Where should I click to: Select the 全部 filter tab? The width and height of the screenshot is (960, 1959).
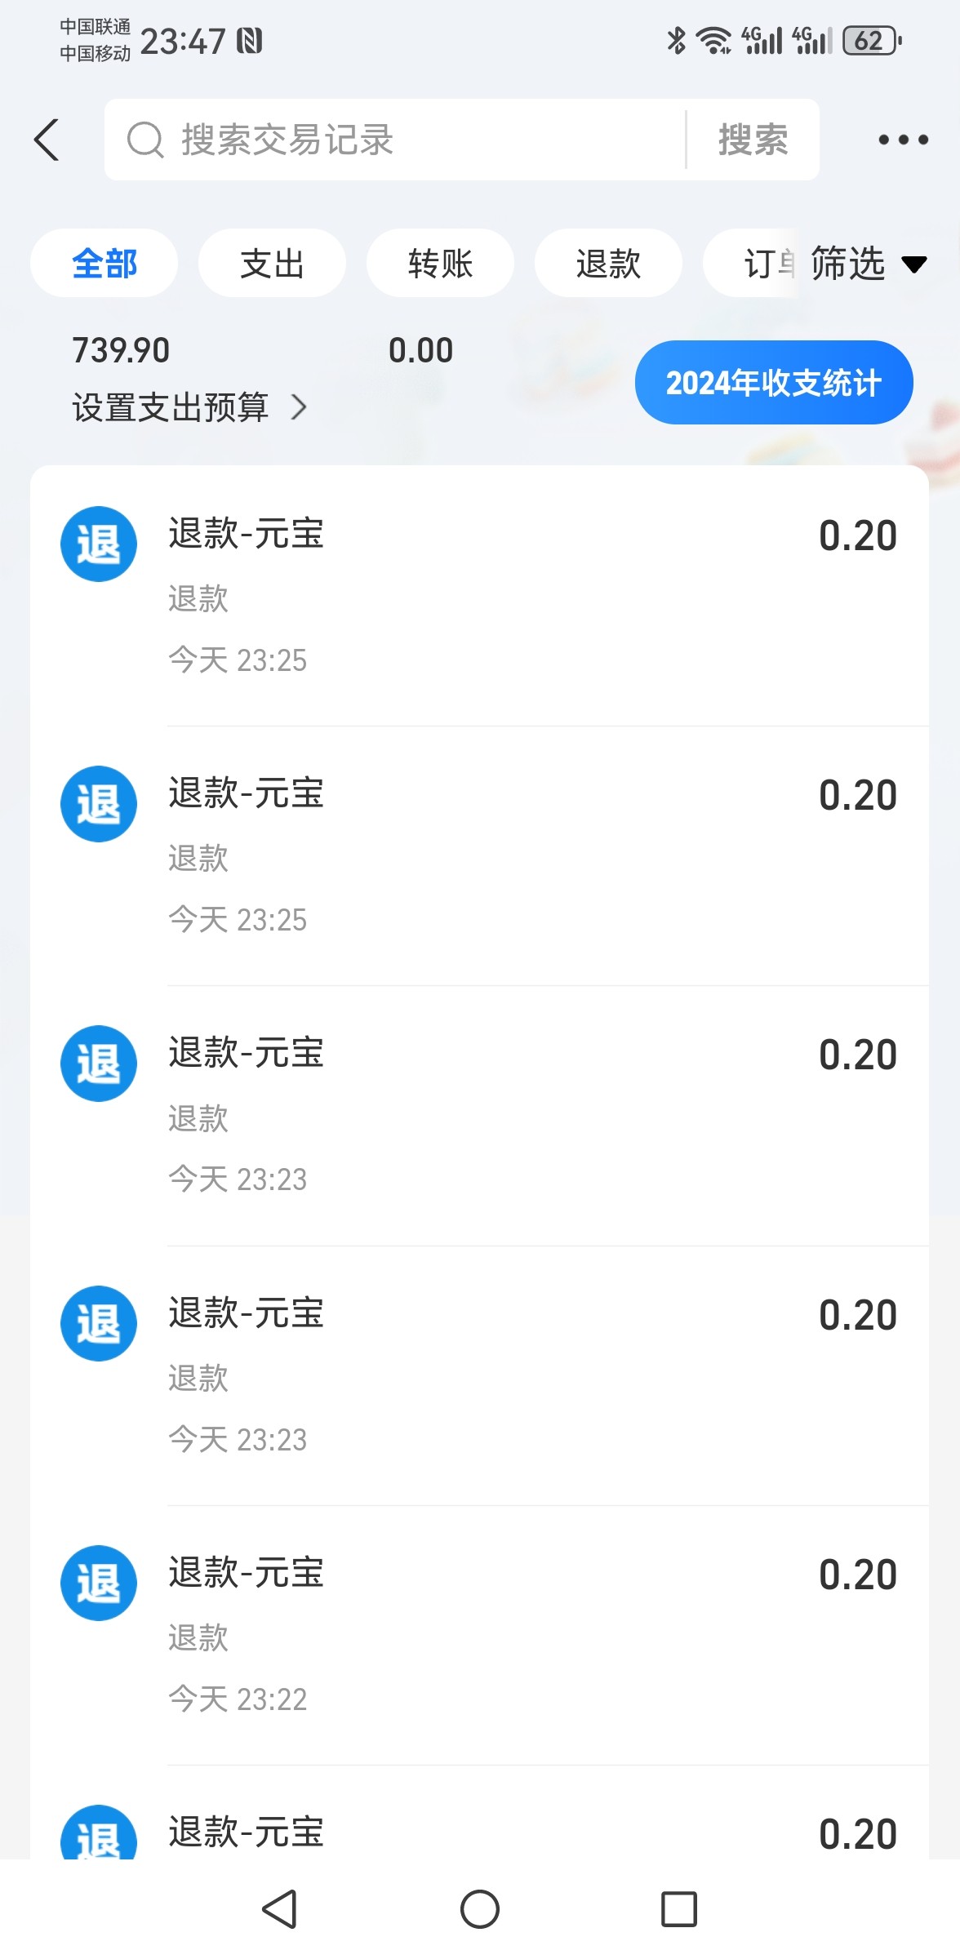(x=104, y=264)
